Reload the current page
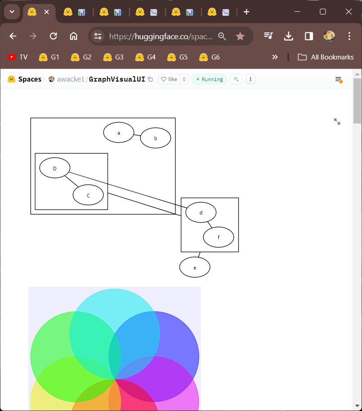The width and height of the screenshot is (362, 411). tap(53, 37)
